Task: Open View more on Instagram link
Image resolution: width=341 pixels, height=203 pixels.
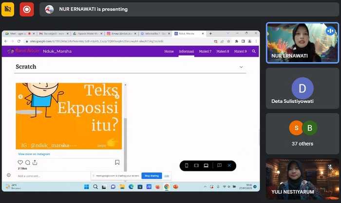Action: point(34,154)
